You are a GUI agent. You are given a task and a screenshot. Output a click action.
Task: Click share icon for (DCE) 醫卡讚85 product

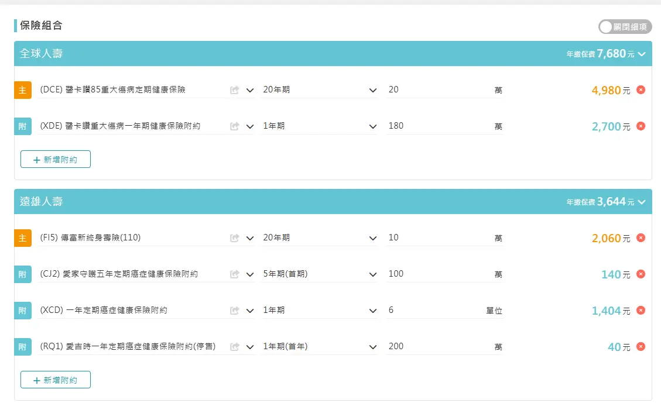[234, 90]
